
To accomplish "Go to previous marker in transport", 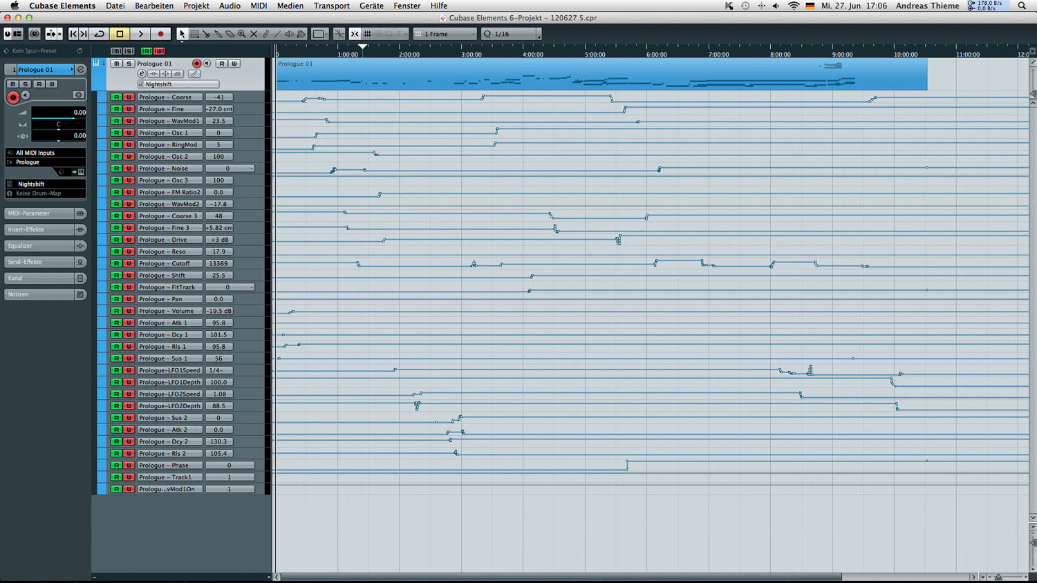I will tap(74, 34).
